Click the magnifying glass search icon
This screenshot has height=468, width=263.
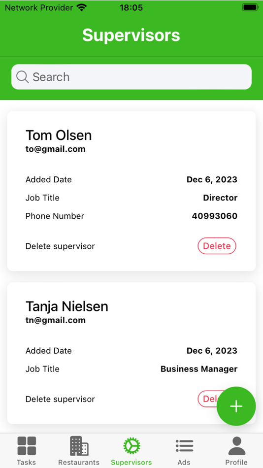pyautogui.click(x=22, y=77)
